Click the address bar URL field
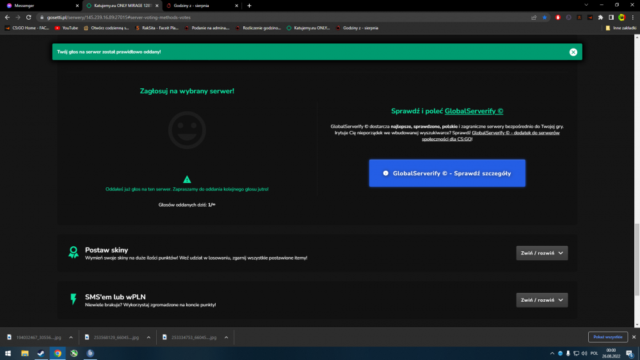Image resolution: width=640 pixels, height=360 pixels. [282, 17]
